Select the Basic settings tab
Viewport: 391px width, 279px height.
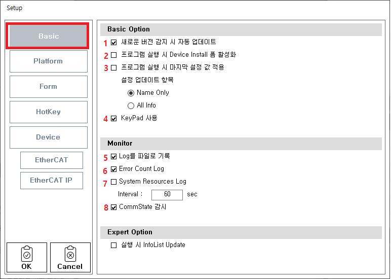coord(49,36)
